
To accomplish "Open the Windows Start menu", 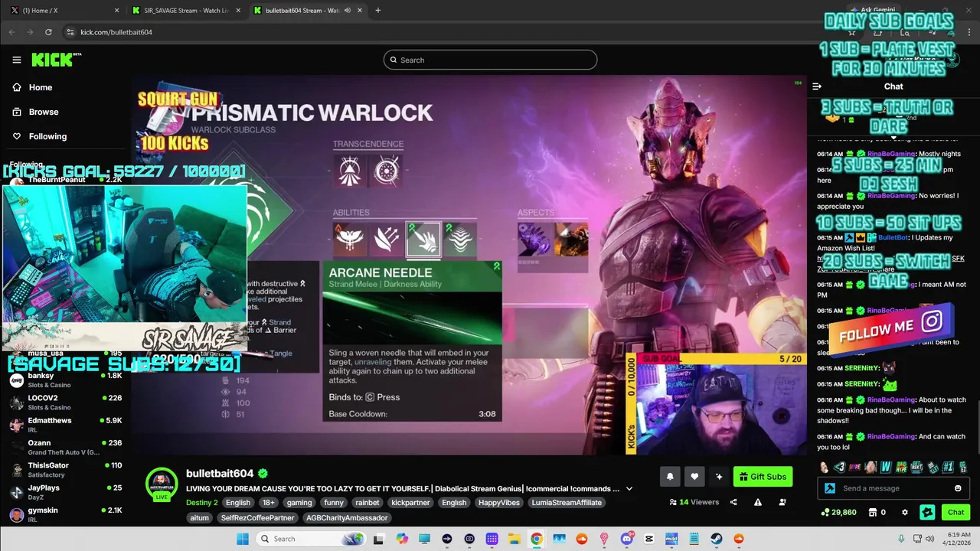I will tap(243, 539).
